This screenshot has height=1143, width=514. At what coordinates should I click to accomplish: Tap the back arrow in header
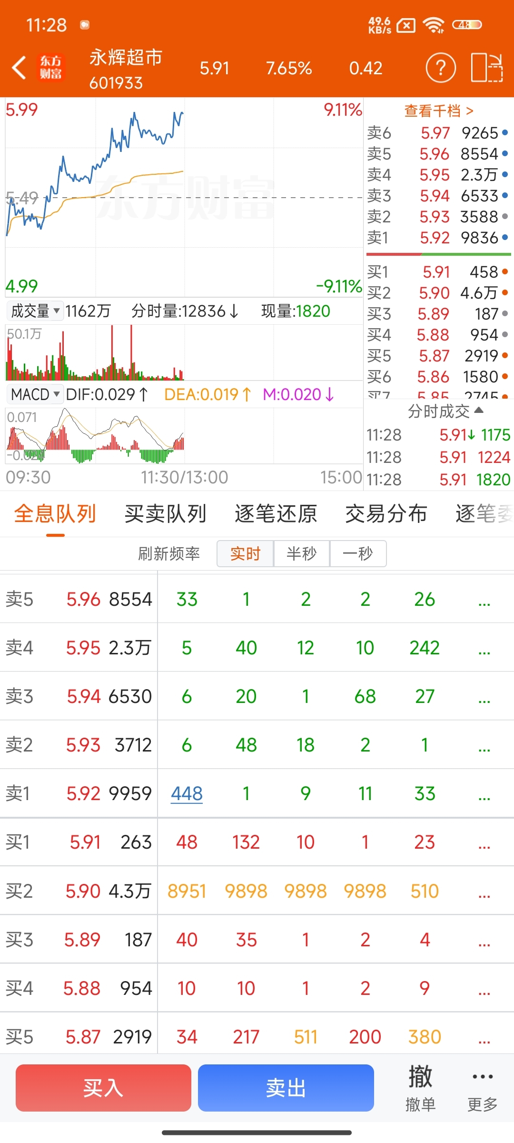click(19, 68)
